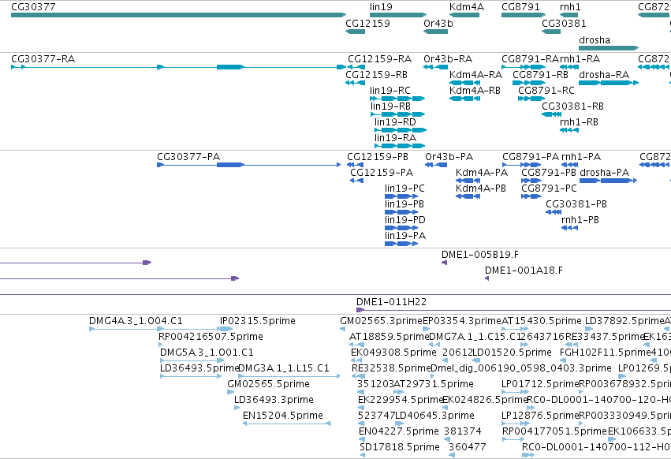
Task: Select the 360477 EST label
Action: pyautogui.click(x=468, y=447)
